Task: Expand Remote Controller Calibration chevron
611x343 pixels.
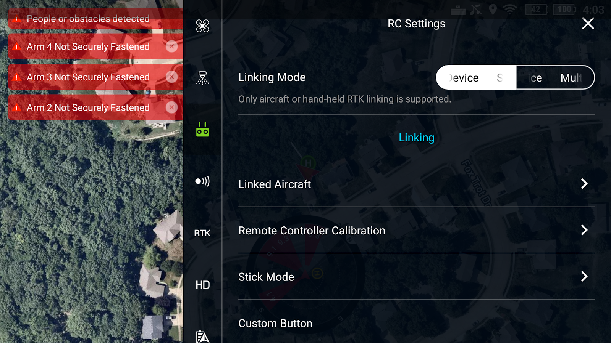Action: 584,230
